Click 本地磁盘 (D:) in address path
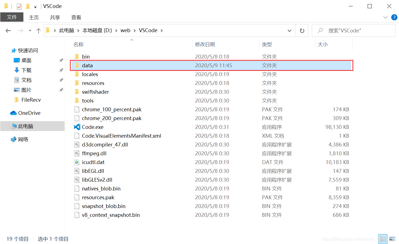Viewport: 399px width, 244px height. pos(97,31)
